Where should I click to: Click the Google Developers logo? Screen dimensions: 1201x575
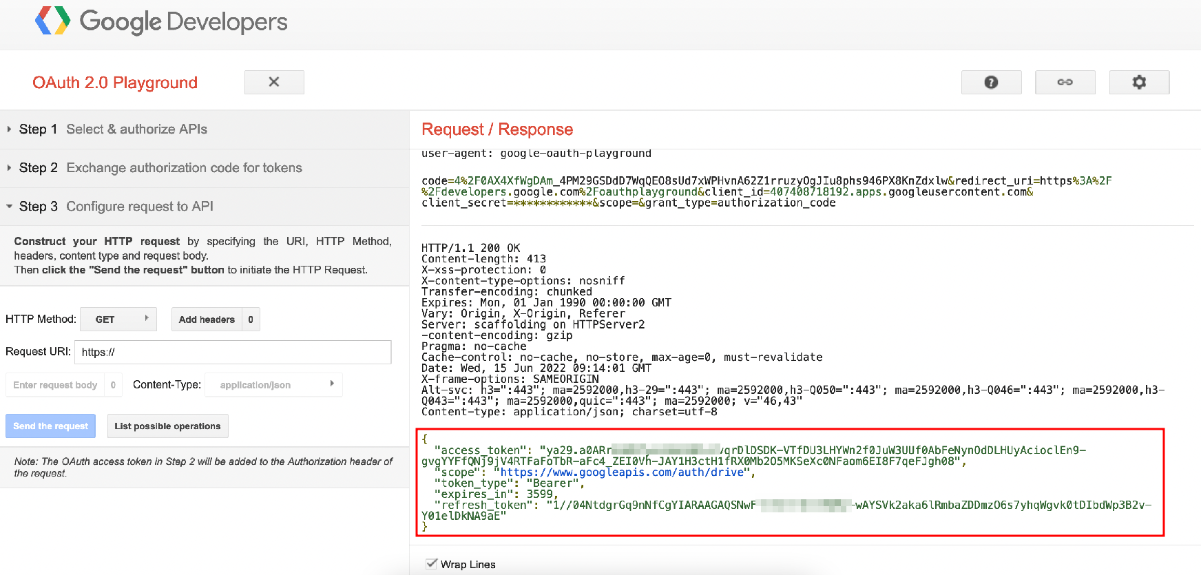click(x=161, y=21)
